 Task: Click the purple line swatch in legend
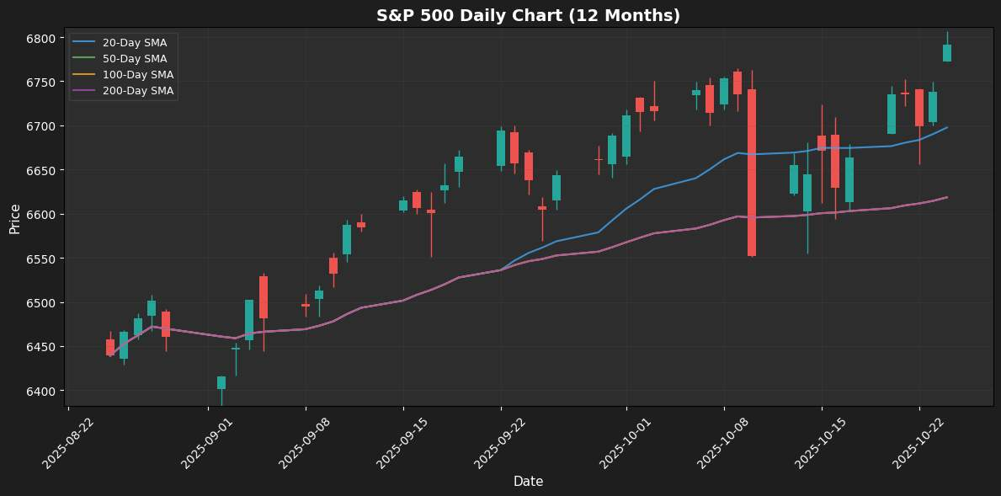pos(85,91)
